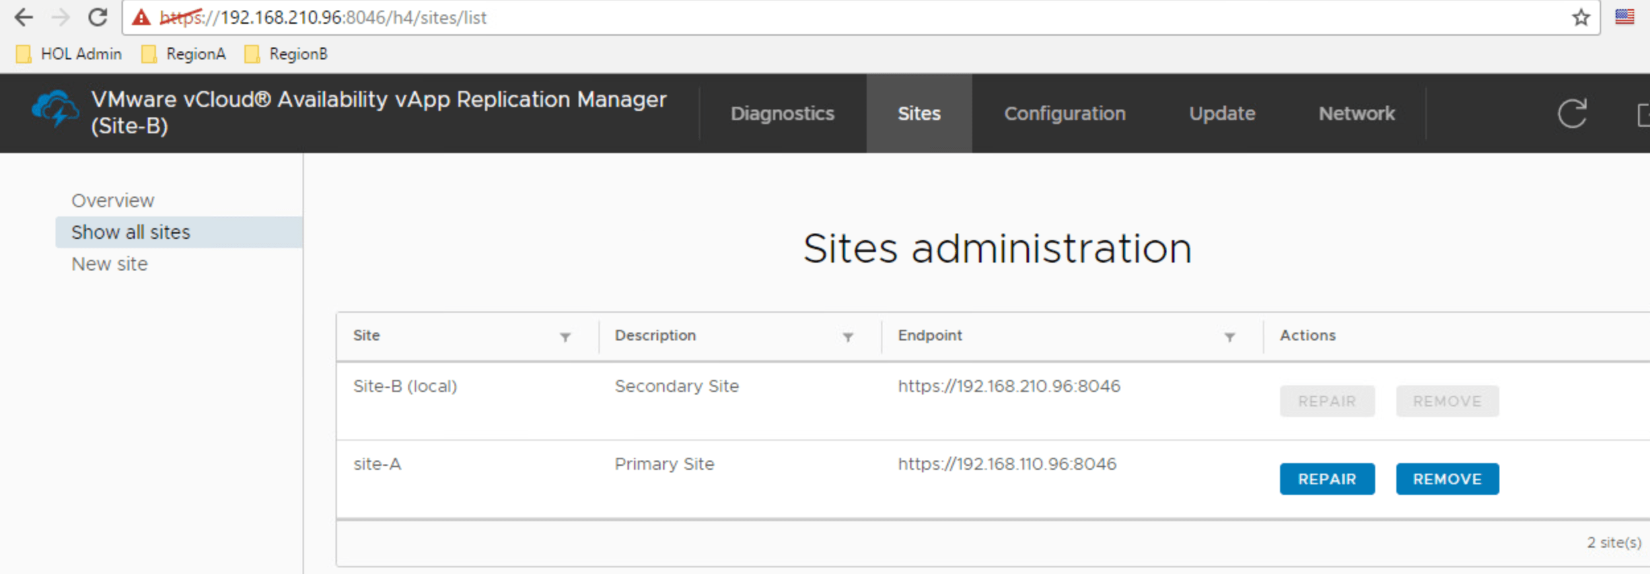Open the Site column filter

[x=565, y=337]
